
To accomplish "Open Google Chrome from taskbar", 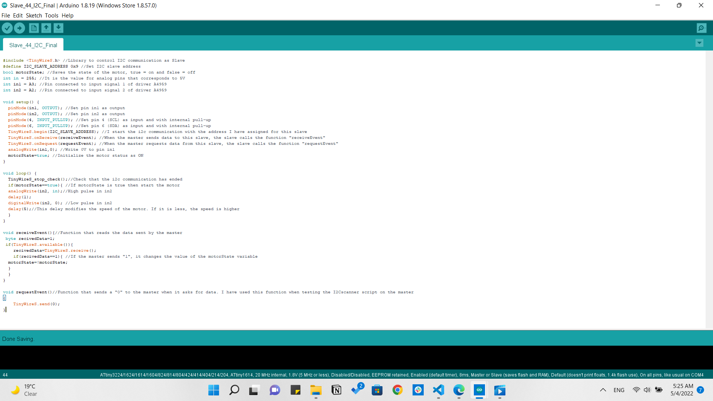I will (x=397, y=390).
